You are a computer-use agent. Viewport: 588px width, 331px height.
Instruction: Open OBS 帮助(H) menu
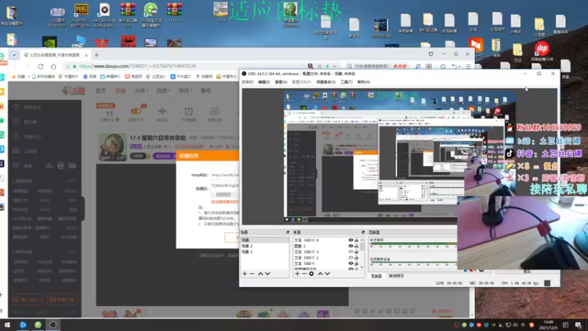tap(363, 82)
